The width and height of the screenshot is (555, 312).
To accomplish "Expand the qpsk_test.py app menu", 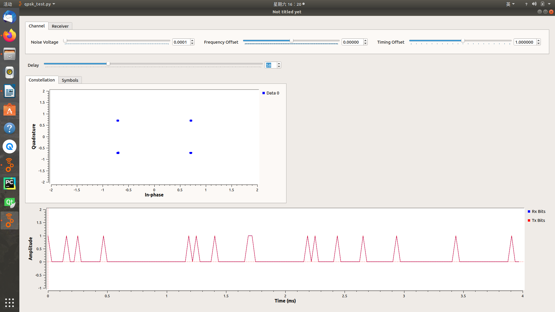I will 38,4.
